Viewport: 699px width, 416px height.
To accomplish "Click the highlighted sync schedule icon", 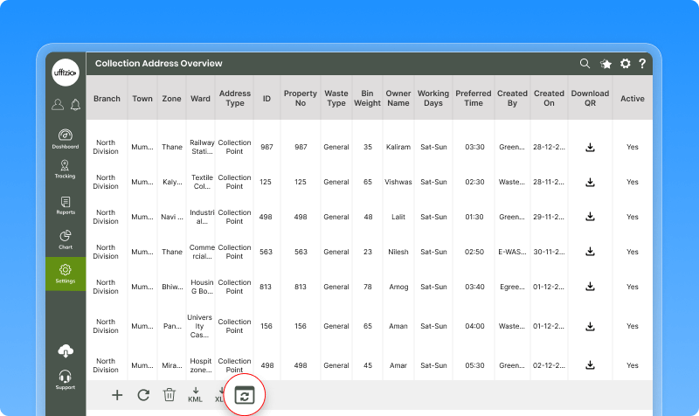I will [x=245, y=396].
